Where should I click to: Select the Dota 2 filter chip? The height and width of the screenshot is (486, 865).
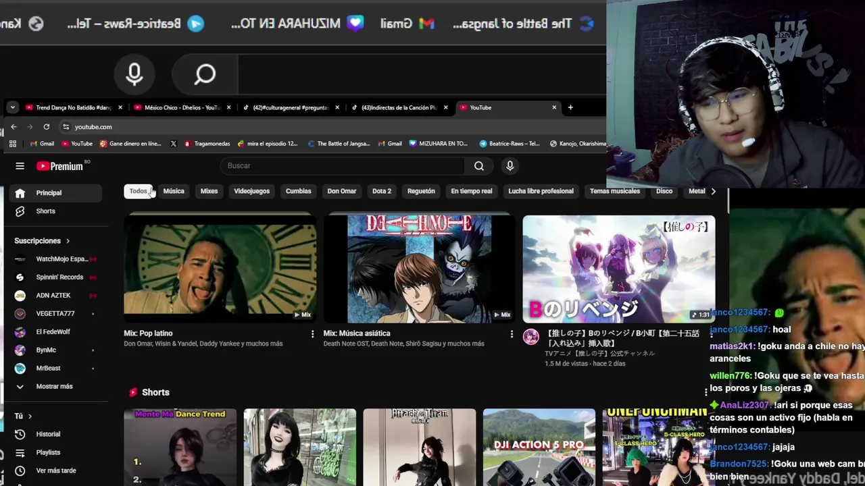point(382,192)
